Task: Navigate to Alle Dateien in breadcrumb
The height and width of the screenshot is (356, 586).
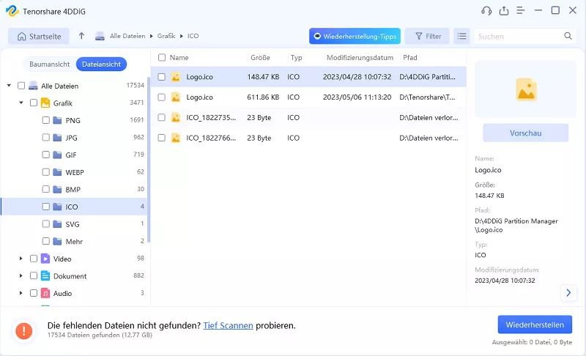Action: (127, 36)
